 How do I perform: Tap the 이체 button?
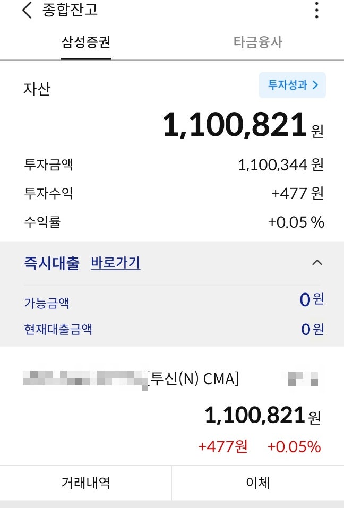tap(258, 483)
